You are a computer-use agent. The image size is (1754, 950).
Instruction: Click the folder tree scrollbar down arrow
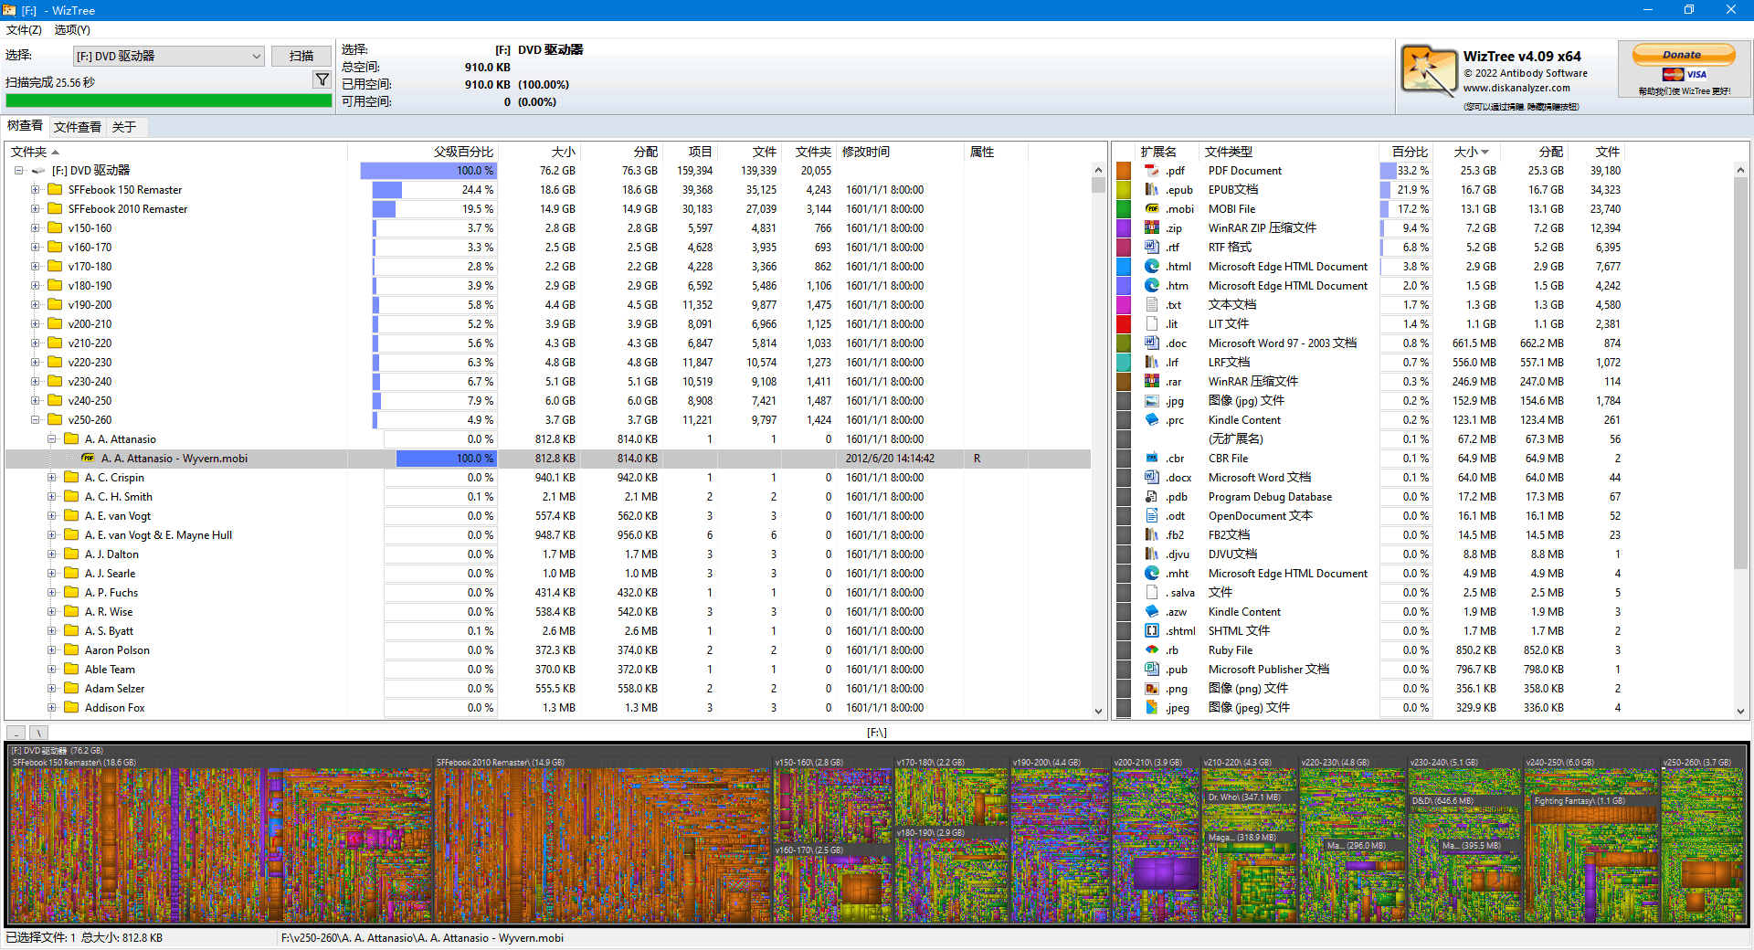[x=1098, y=711]
